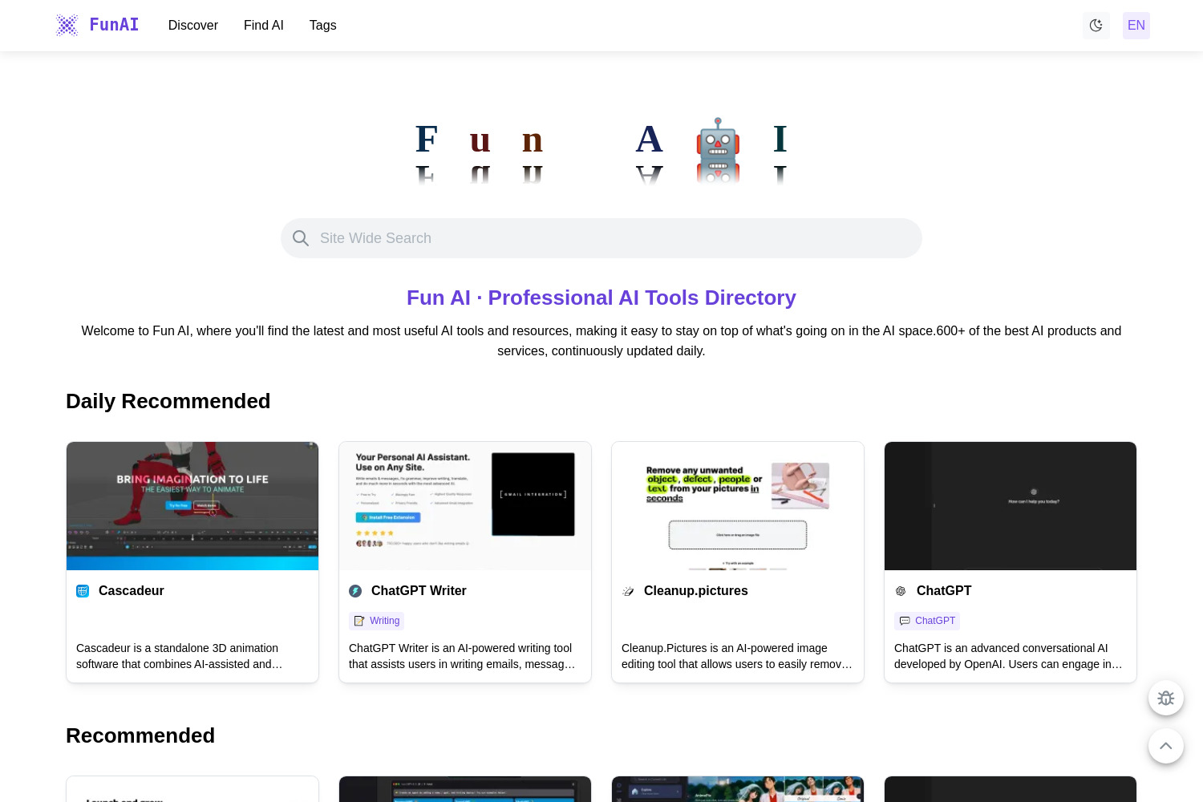Open the Cascadeur preview thumbnail
The image size is (1203, 802).
(192, 506)
